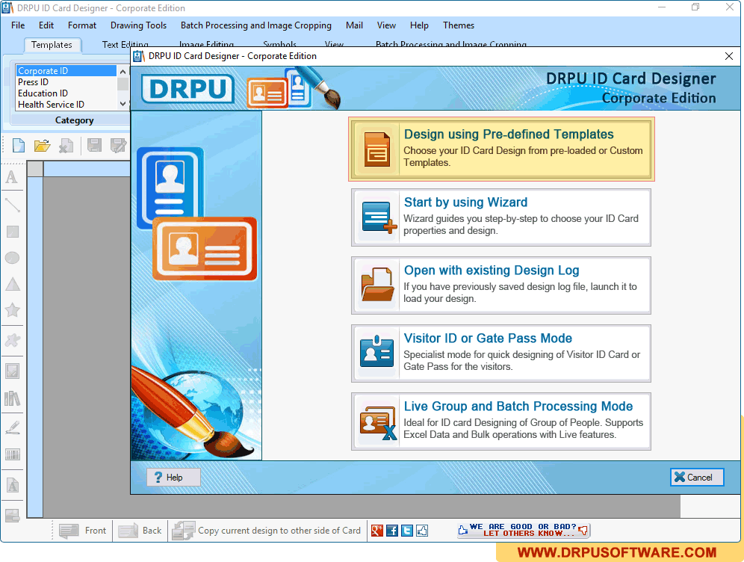The height and width of the screenshot is (562, 744).
Task: Open Batch Processing and Image Cropping menu
Action: (x=255, y=25)
